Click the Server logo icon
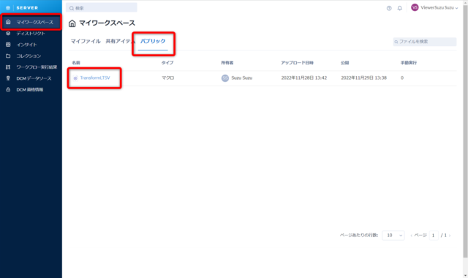The image size is (468, 278). point(8,8)
